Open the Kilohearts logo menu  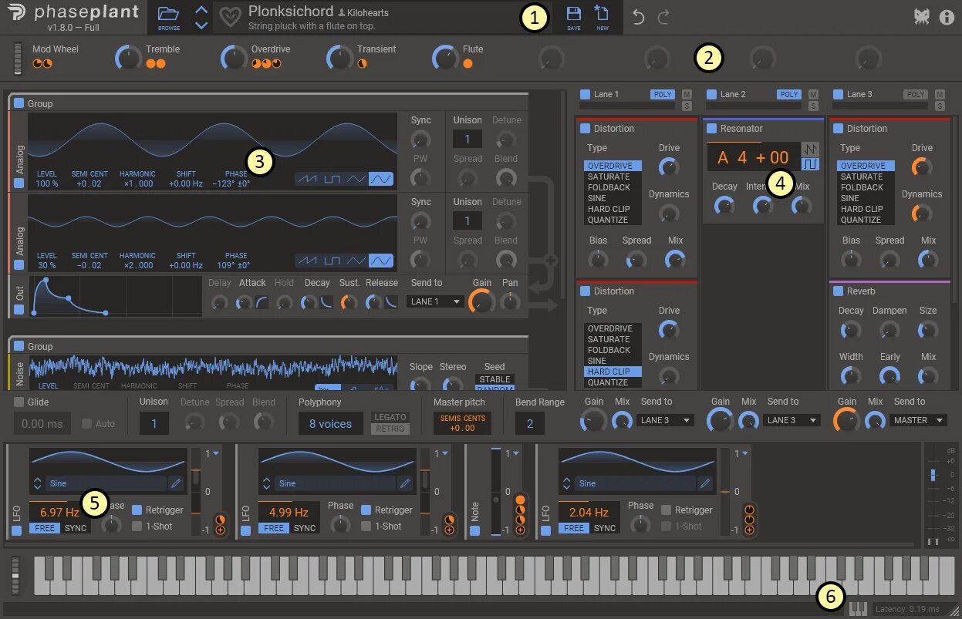(920, 17)
